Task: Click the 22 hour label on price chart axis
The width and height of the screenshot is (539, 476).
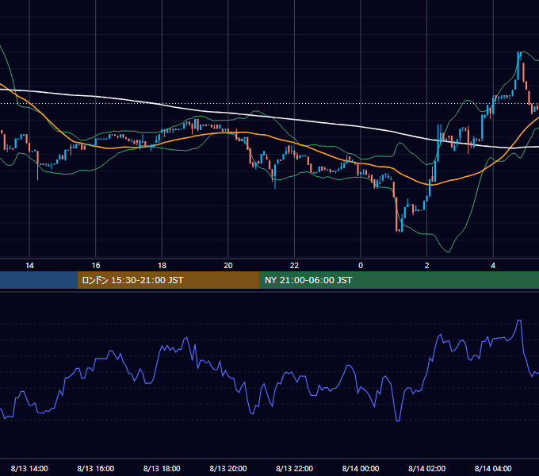Action: (294, 266)
